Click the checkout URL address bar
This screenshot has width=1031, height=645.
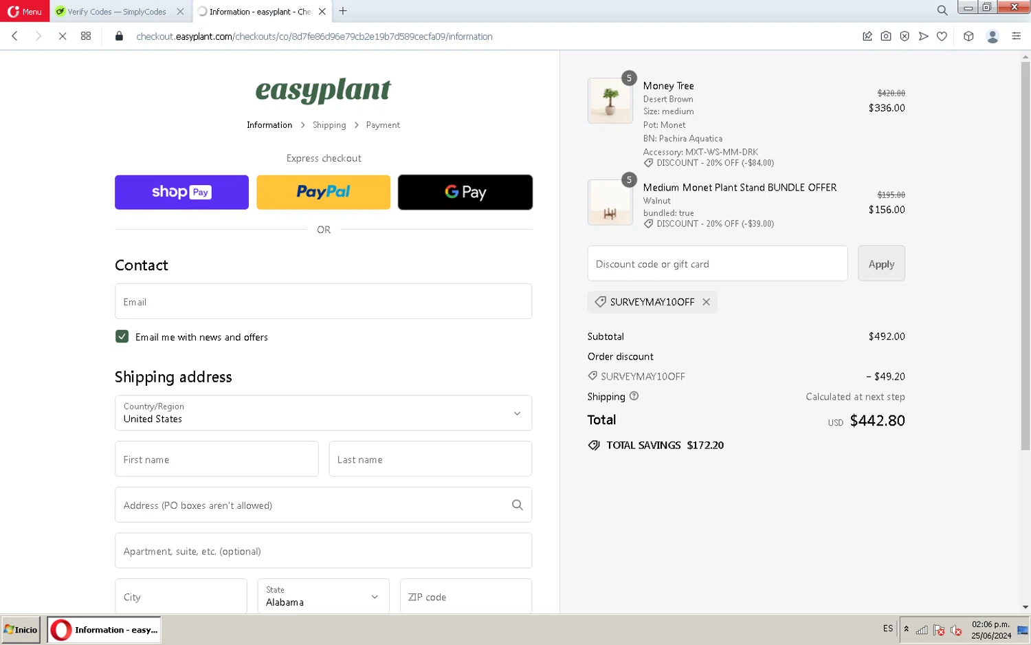[314, 36]
